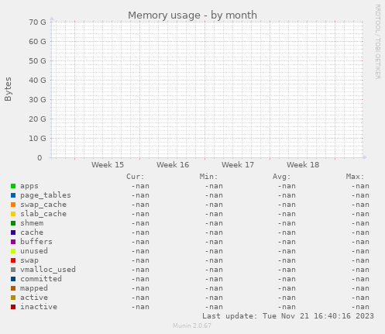Click the 'Avg:' column header
Viewport: 385px width, 334px height.
point(281,177)
